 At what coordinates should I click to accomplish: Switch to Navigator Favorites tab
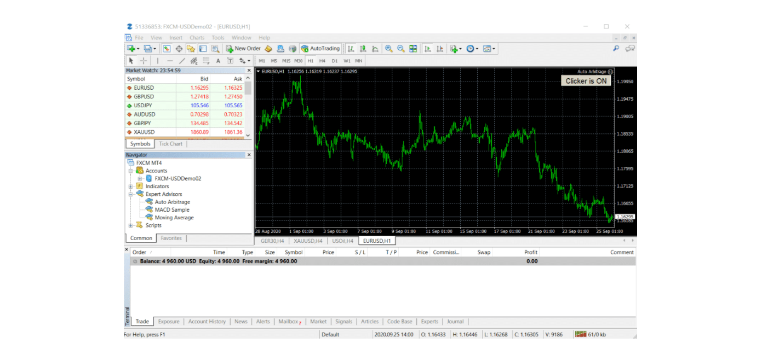(x=171, y=238)
